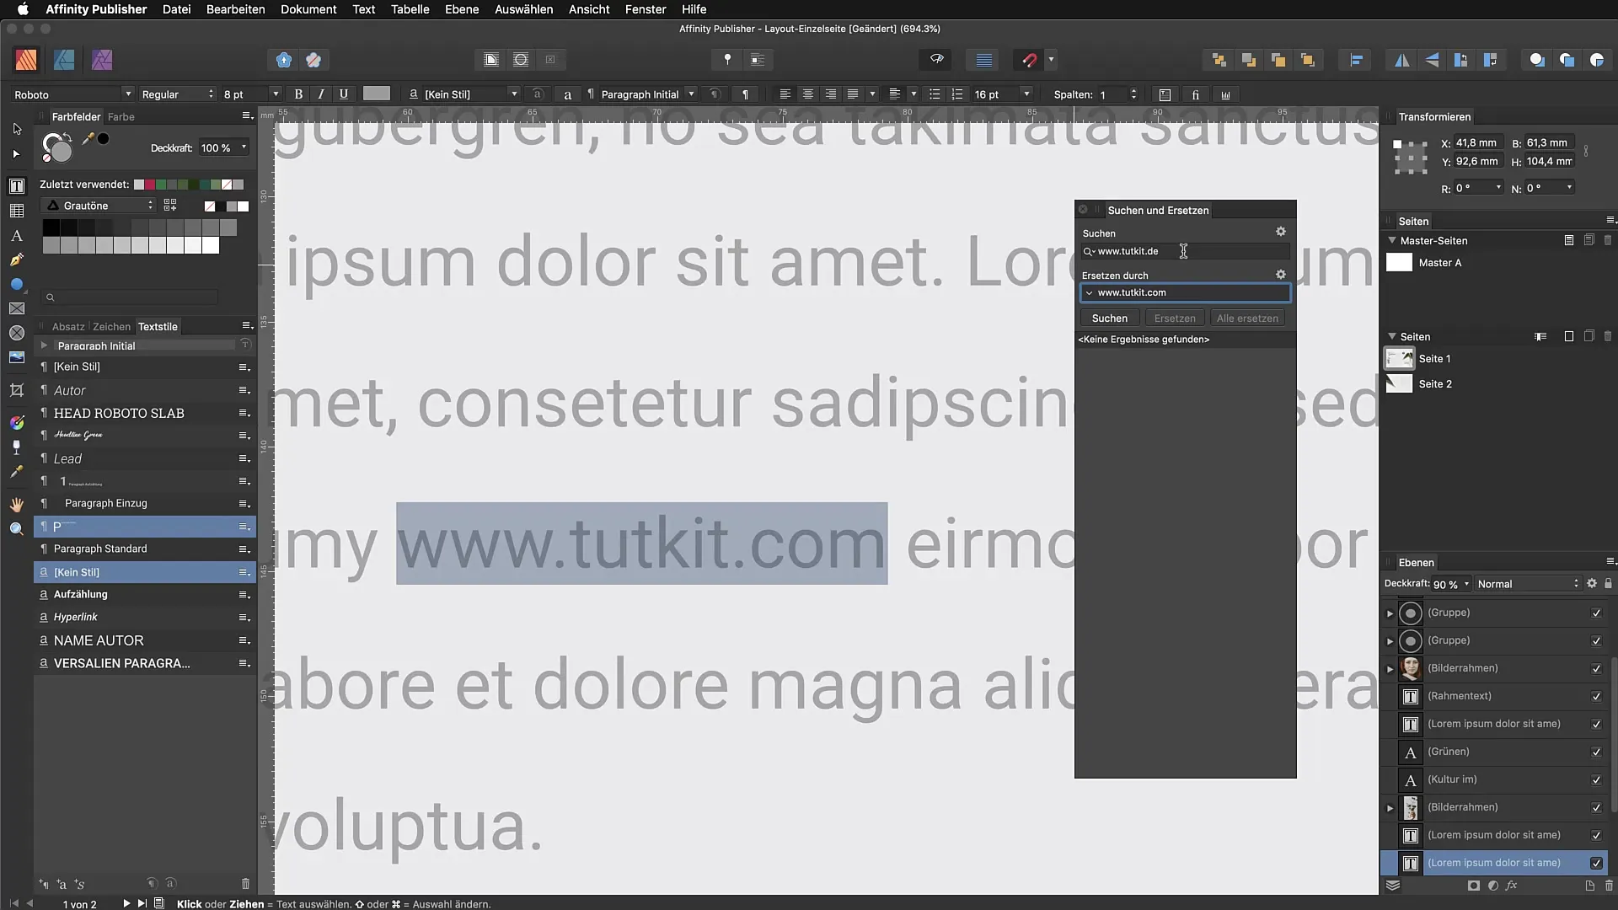1618x910 pixels.
Task: Click the Suchen button
Action: (1109, 318)
